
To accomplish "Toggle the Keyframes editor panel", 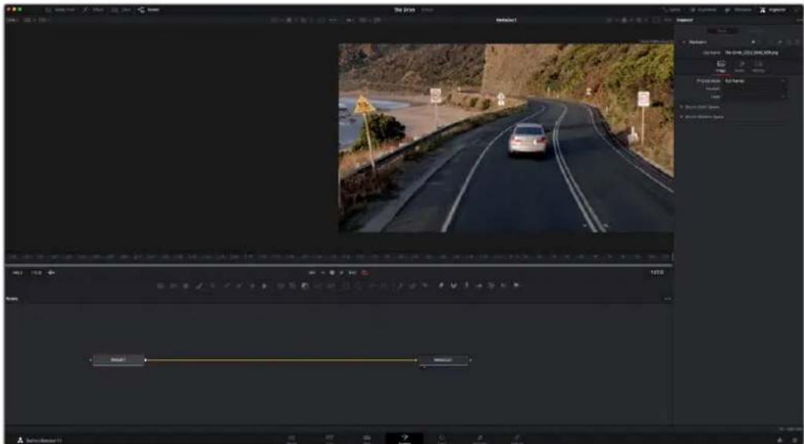I will (703, 10).
